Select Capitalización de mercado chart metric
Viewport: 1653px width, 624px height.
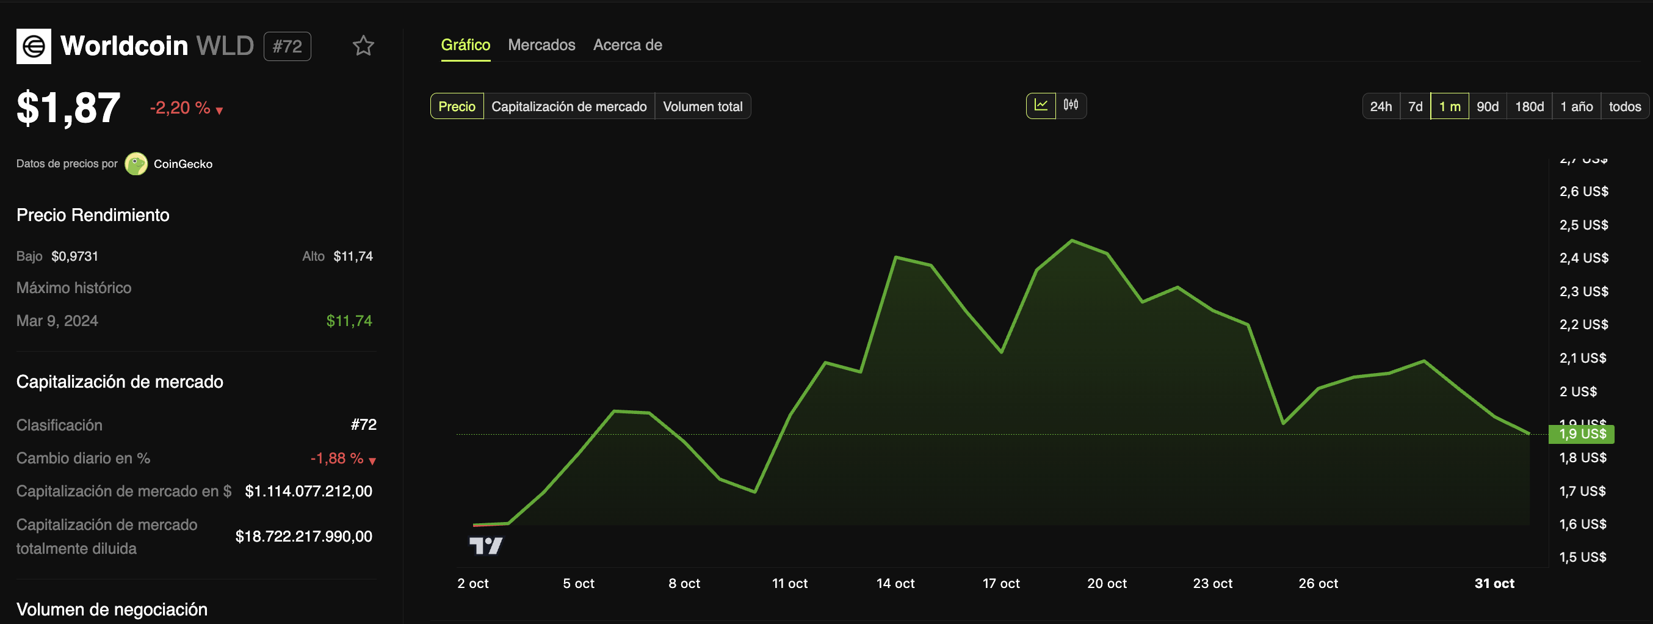(569, 107)
